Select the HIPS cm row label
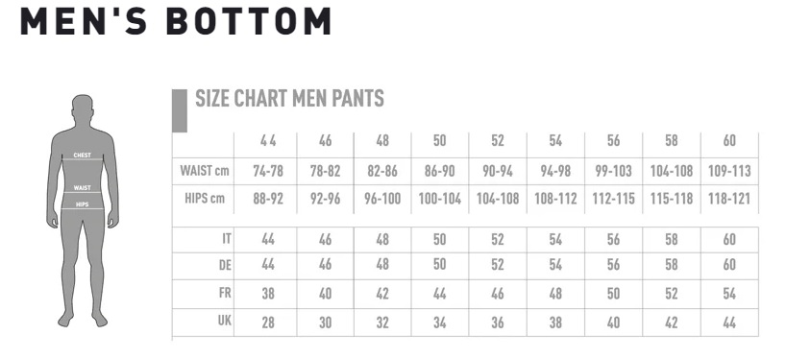 click(205, 199)
